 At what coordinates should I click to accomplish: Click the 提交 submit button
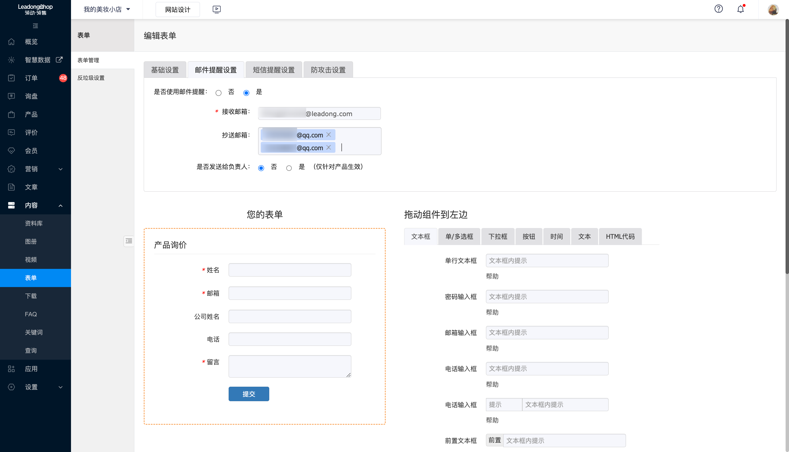(249, 394)
